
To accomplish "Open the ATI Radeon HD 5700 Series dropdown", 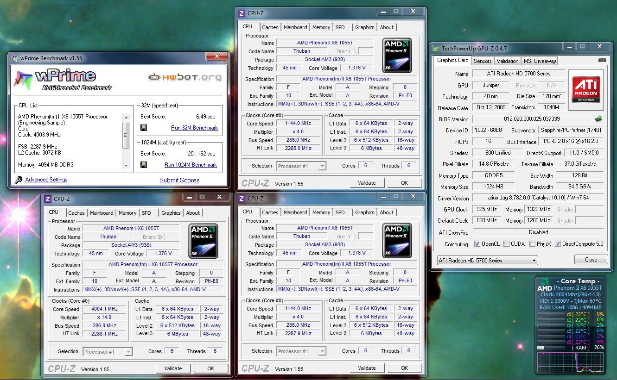I will pyautogui.click(x=487, y=261).
